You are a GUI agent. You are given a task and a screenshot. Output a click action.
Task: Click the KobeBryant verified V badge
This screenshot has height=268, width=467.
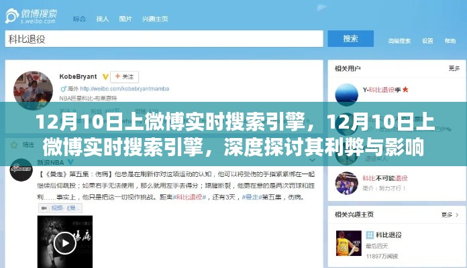point(105,77)
